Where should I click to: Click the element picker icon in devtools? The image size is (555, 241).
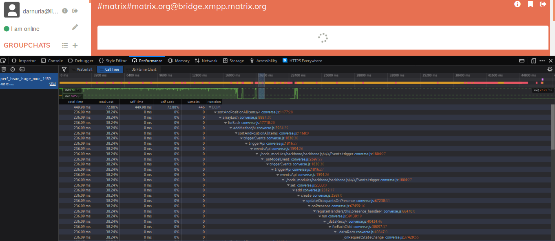[3, 61]
